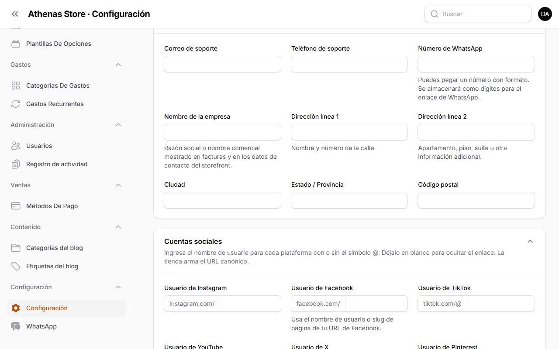Click the Número de WhatsApp field
The width and height of the screenshot is (559, 349).
tap(476, 64)
